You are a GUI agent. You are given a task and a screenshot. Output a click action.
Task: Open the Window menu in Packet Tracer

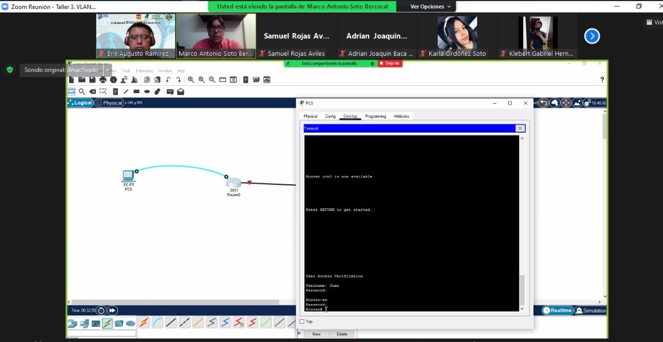point(165,71)
